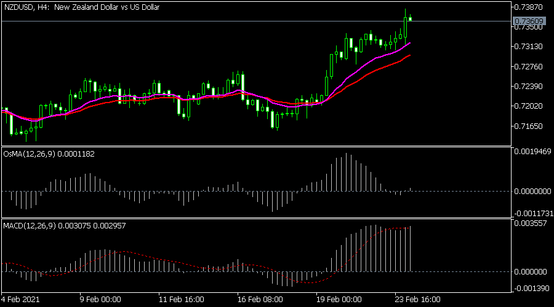
Task: Click OsMA scale value -0.0011731
Action: [533, 214]
